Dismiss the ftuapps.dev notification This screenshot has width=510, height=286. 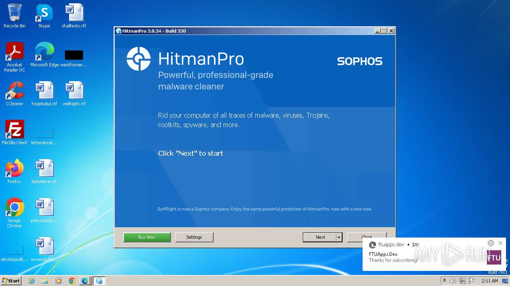500,243
